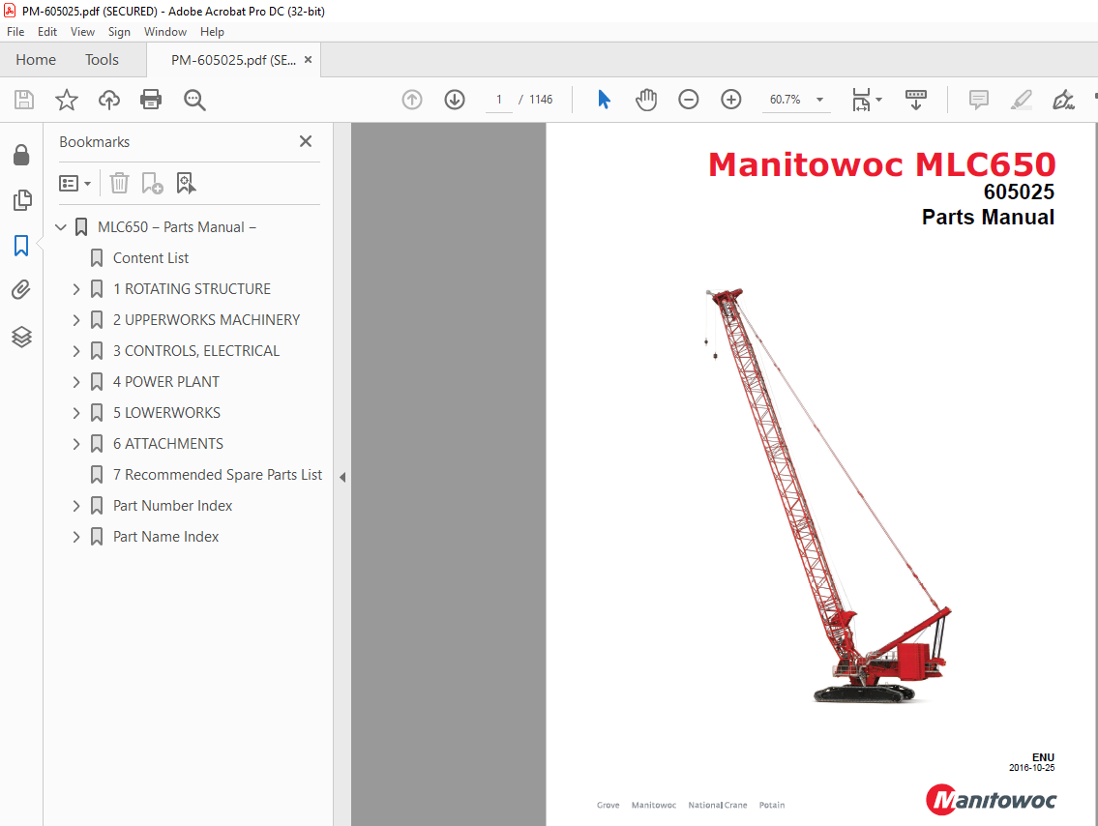Image resolution: width=1098 pixels, height=826 pixels.
Task: Open the Edit menu
Action: [x=46, y=32]
